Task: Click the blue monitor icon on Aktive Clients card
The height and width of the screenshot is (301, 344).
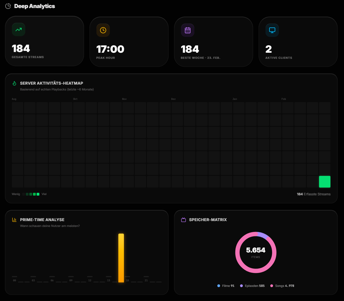Action: (272, 30)
